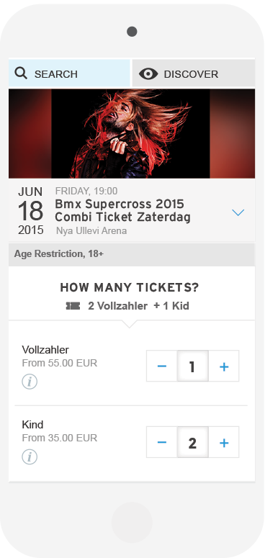This screenshot has width=265, height=558.
Task: Decrease the Vollzahler ticket count
Action: tap(162, 366)
